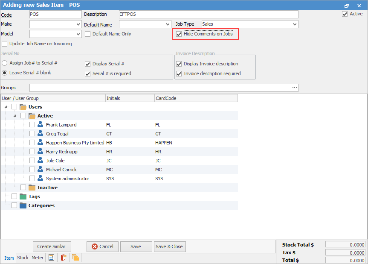The image size is (368, 264).
Task: Click the Frank Lampard user icon
Action: [41, 125]
